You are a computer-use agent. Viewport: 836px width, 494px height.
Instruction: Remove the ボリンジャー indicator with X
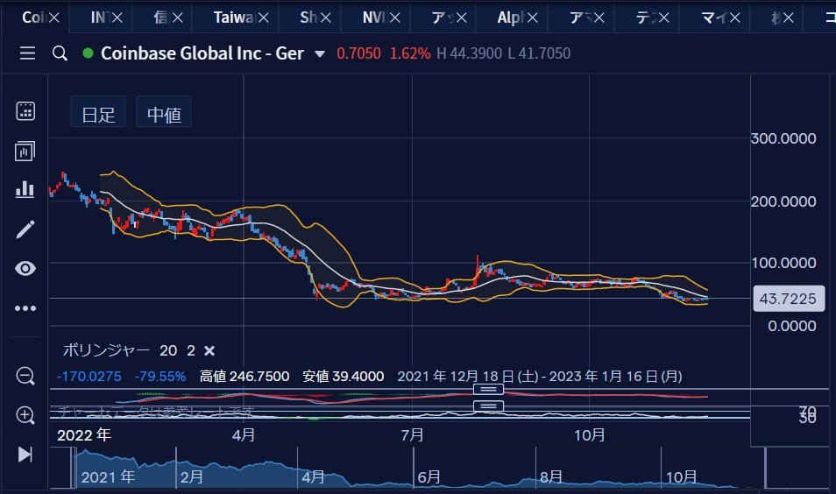(209, 350)
